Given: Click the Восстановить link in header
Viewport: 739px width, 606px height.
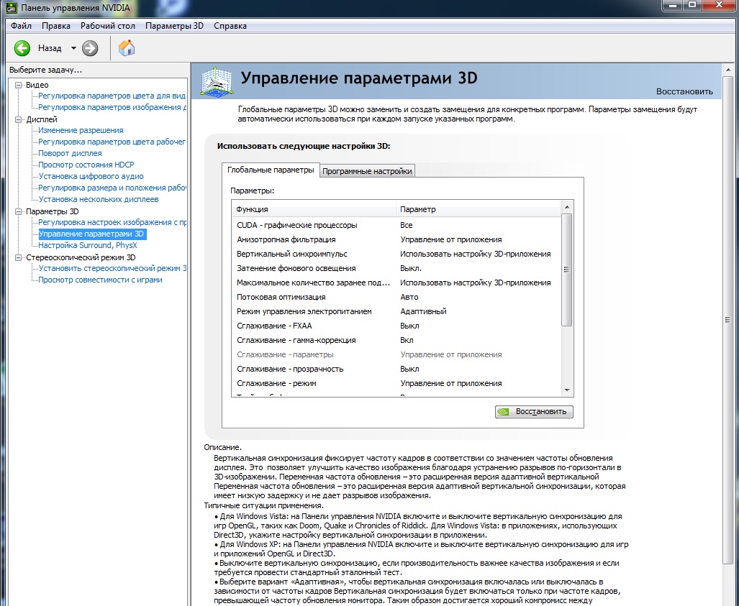Looking at the screenshot, I should [x=684, y=91].
